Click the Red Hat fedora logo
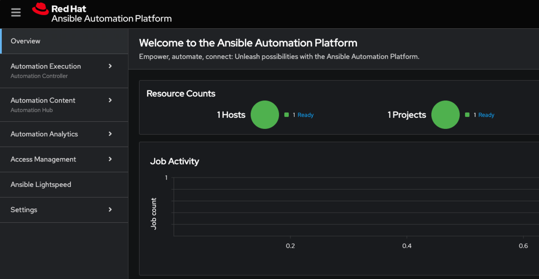Image resolution: width=539 pixels, height=279 pixels. coord(40,9)
